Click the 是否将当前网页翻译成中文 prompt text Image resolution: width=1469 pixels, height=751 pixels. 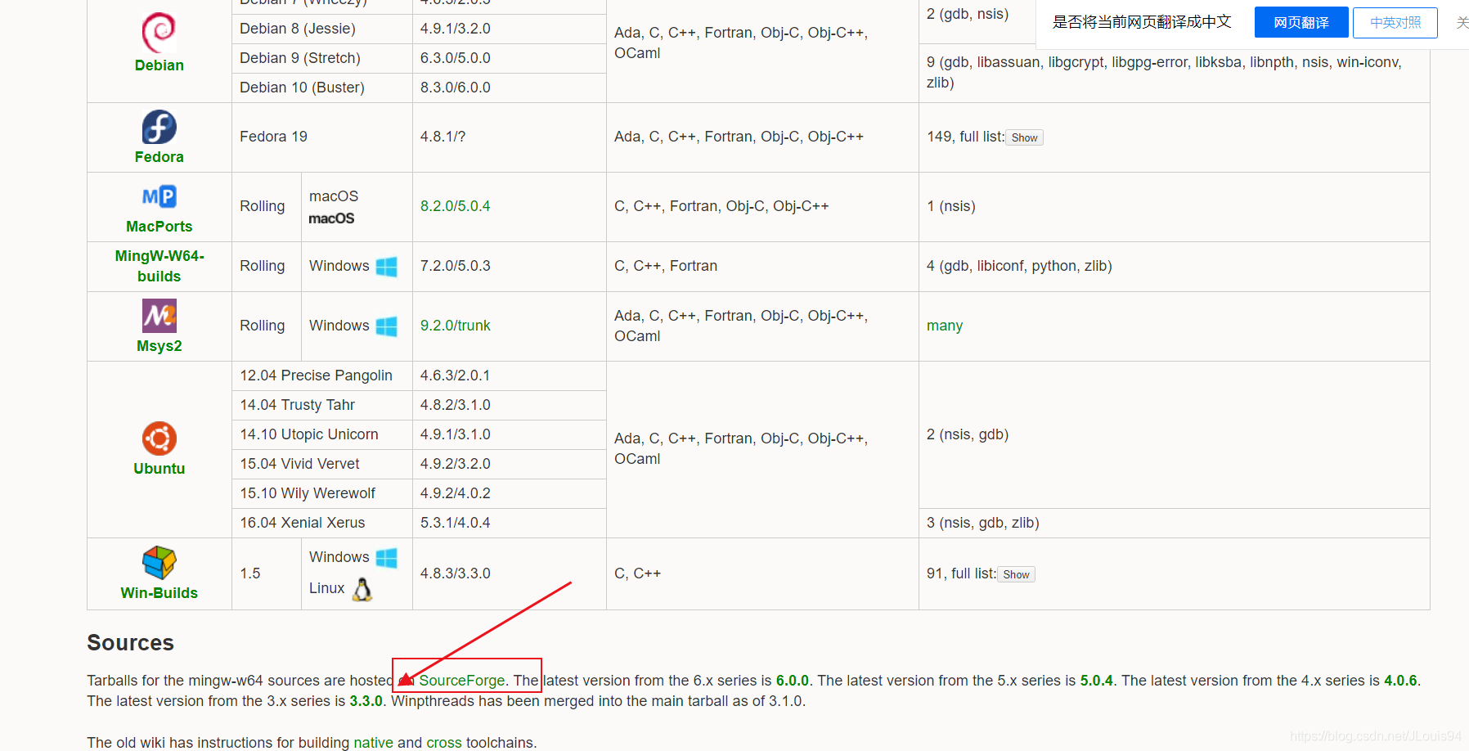[x=1142, y=22]
